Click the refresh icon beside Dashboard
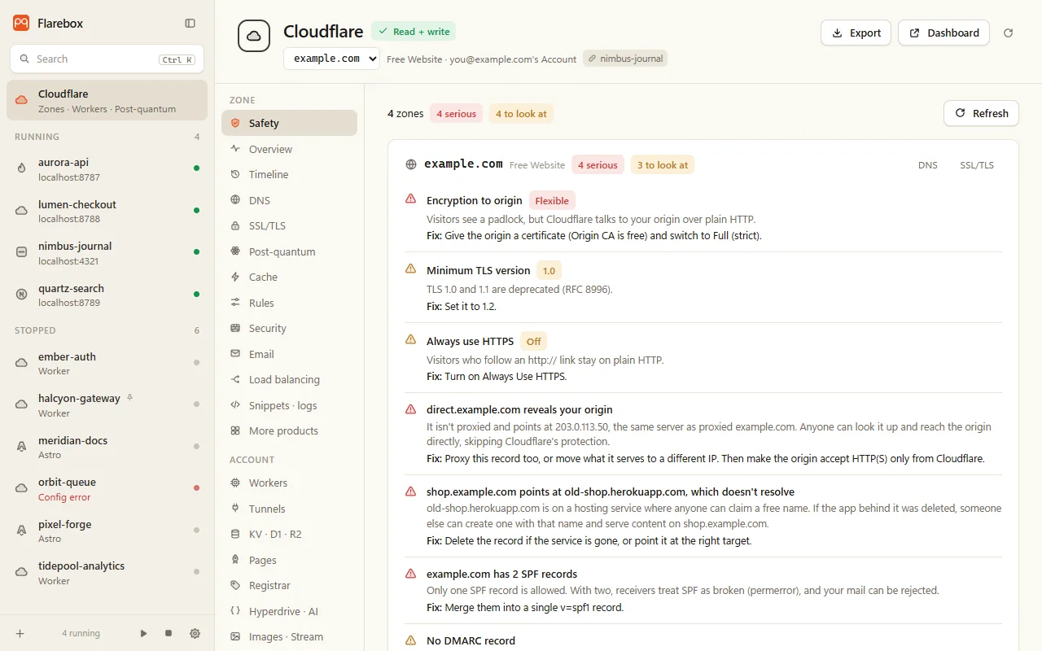1042x651 pixels. pos(1009,33)
